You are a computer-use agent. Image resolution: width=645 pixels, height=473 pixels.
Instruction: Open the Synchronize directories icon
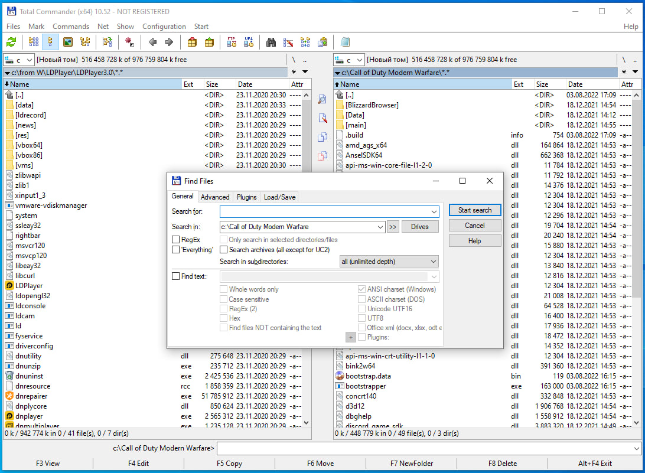[x=305, y=42]
